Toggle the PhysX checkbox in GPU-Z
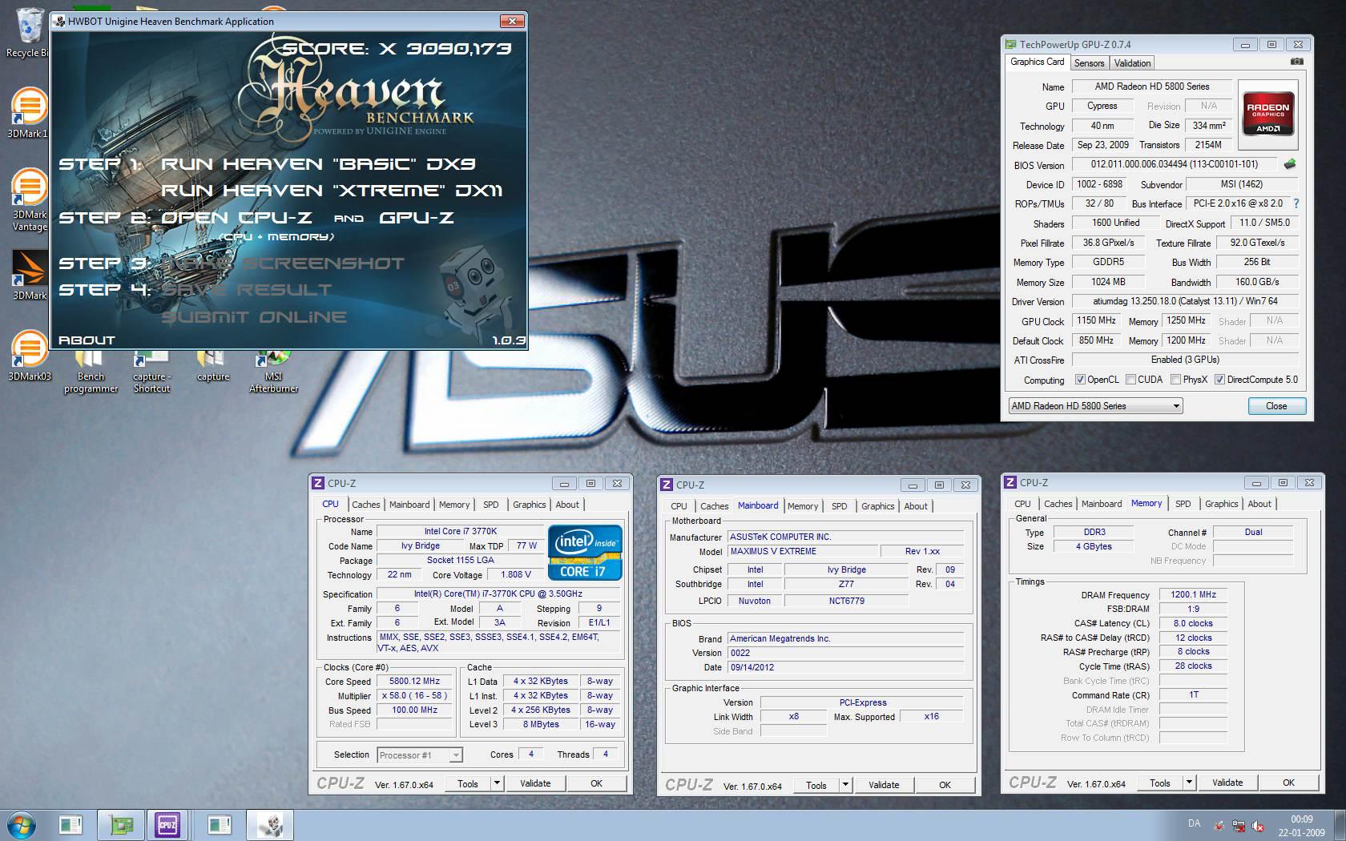1346x841 pixels. coord(1175,380)
